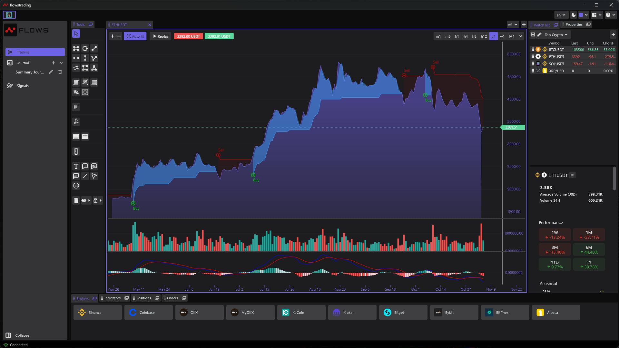The image size is (619, 348).
Task: Switch to the Indicators tab
Action: [112, 298]
